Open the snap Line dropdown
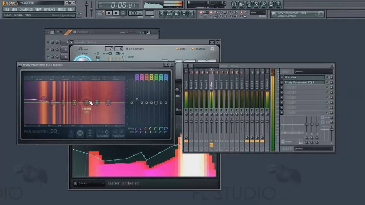 click(x=258, y=13)
